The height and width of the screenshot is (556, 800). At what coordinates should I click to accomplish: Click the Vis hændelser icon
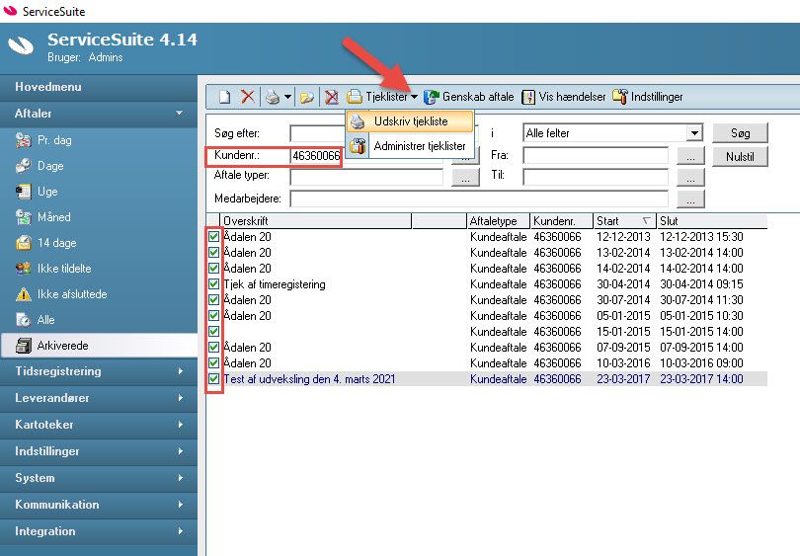[528, 97]
